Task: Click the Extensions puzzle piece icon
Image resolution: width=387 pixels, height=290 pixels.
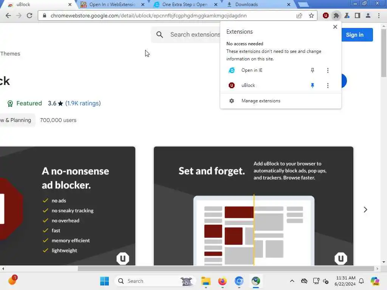Action: [336, 15]
